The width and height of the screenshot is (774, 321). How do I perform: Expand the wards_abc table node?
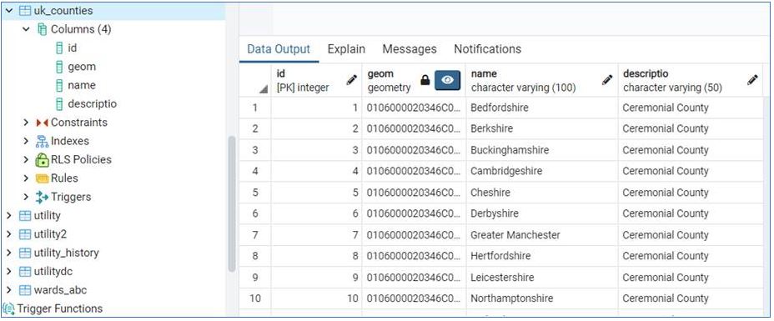tap(9, 290)
